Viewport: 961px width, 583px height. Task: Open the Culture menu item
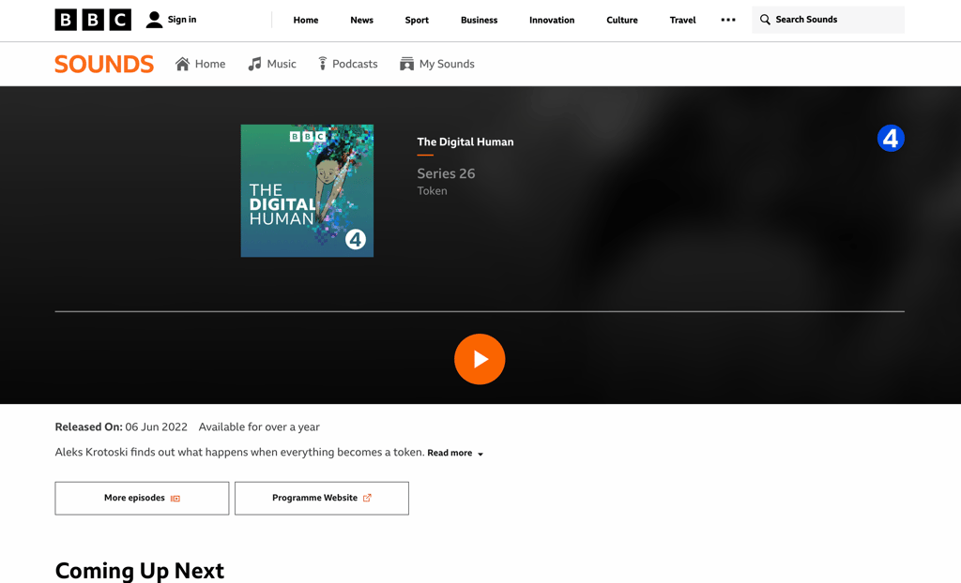(622, 20)
